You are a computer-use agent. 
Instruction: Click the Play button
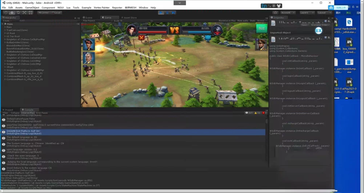tap(161, 13)
